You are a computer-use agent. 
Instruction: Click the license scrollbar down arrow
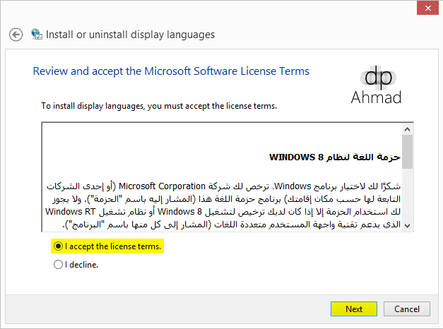[407, 225]
